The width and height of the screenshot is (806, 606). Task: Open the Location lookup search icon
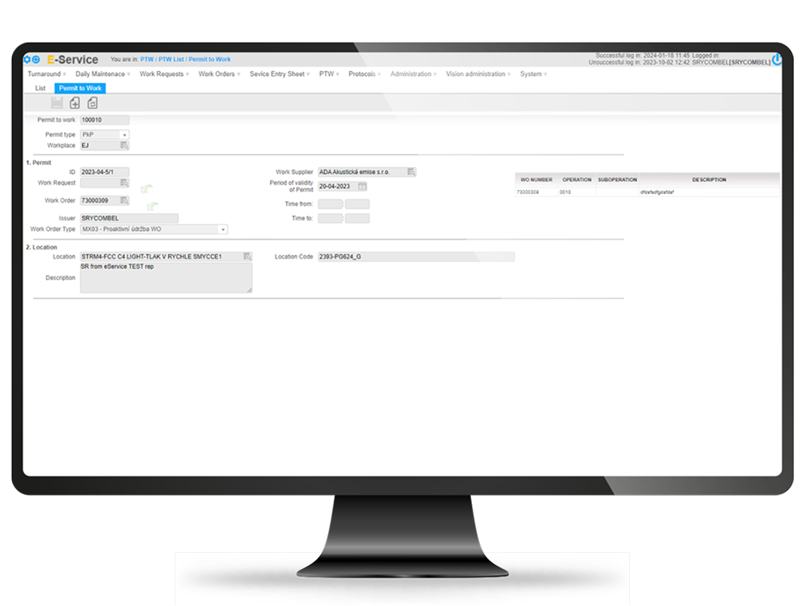point(247,256)
